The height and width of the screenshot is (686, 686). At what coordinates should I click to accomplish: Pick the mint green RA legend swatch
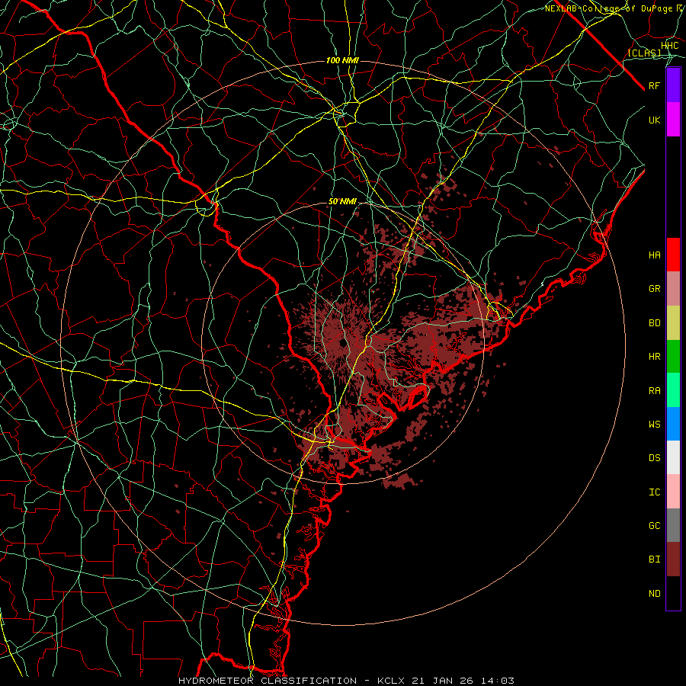(673, 390)
